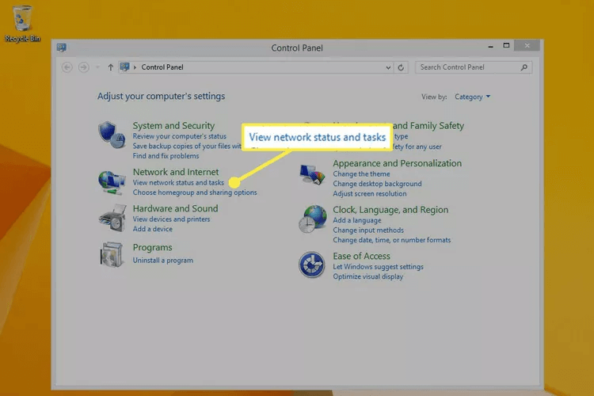The image size is (594, 396).
Task: Click View devices and printers
Action: (x=171, y=219)
